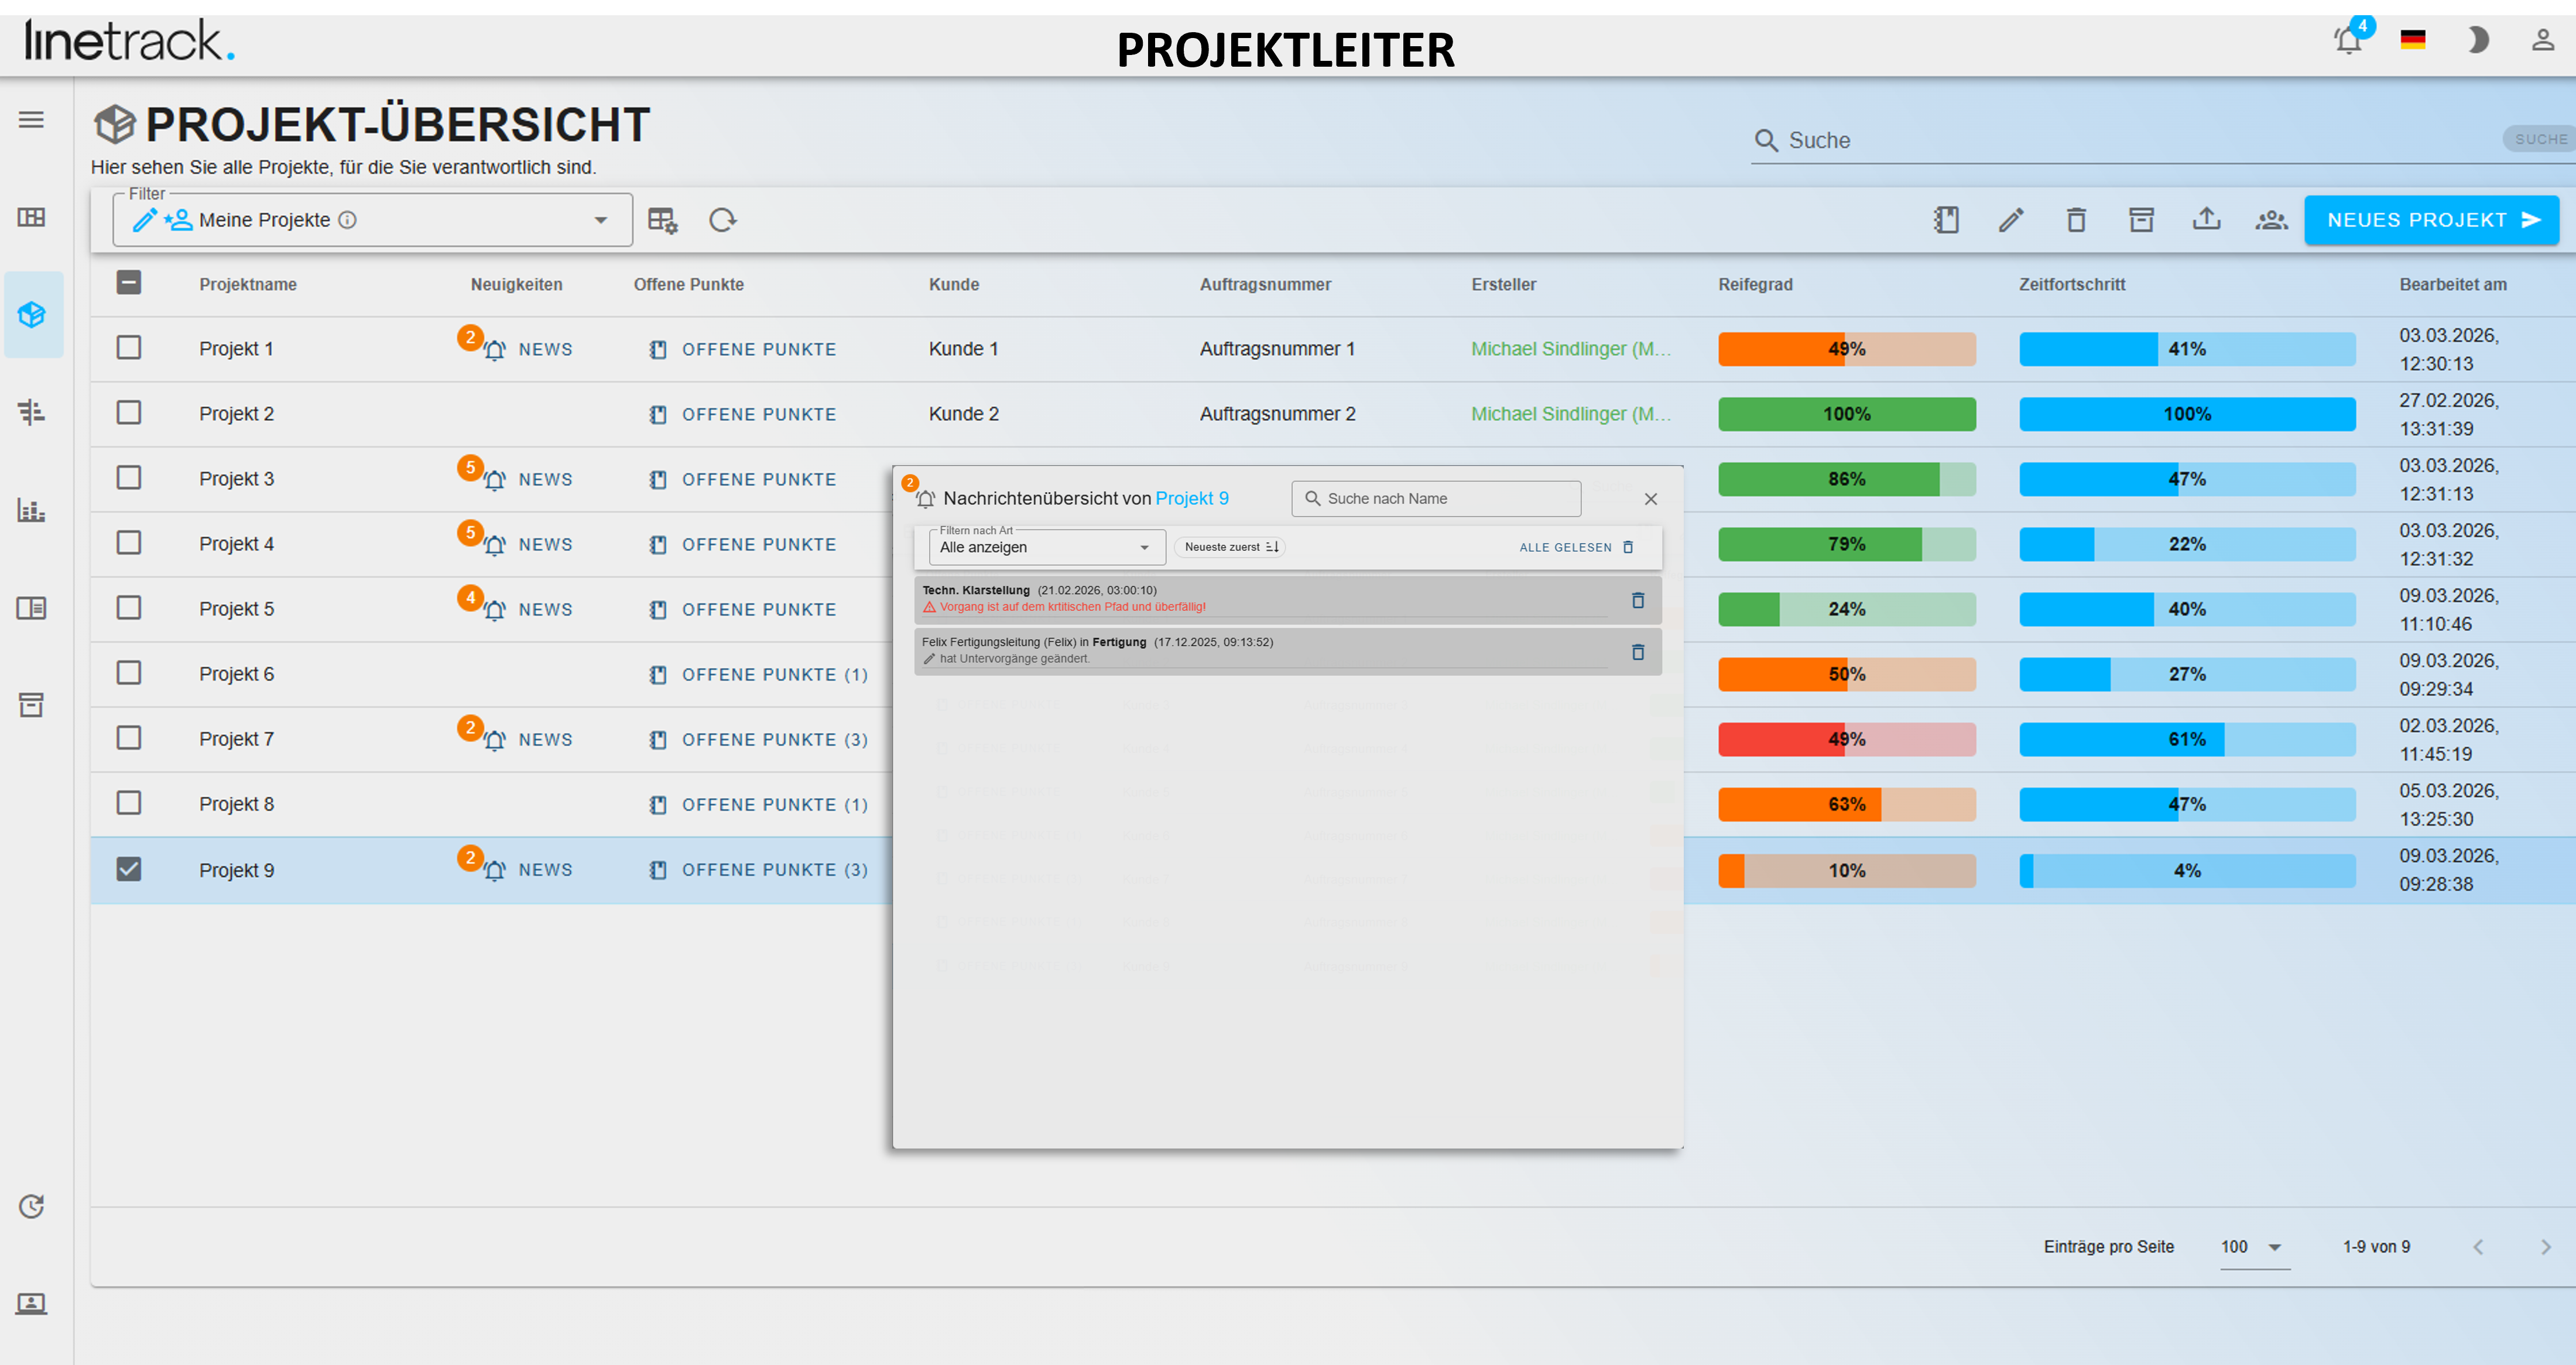Close the Nachrichtenübersicht dialog
This screenshot has width=2576, height=1365.
point(1651,498)
